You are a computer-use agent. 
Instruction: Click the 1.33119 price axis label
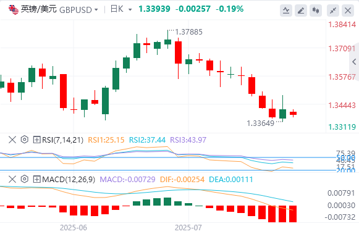coord(342,127)
